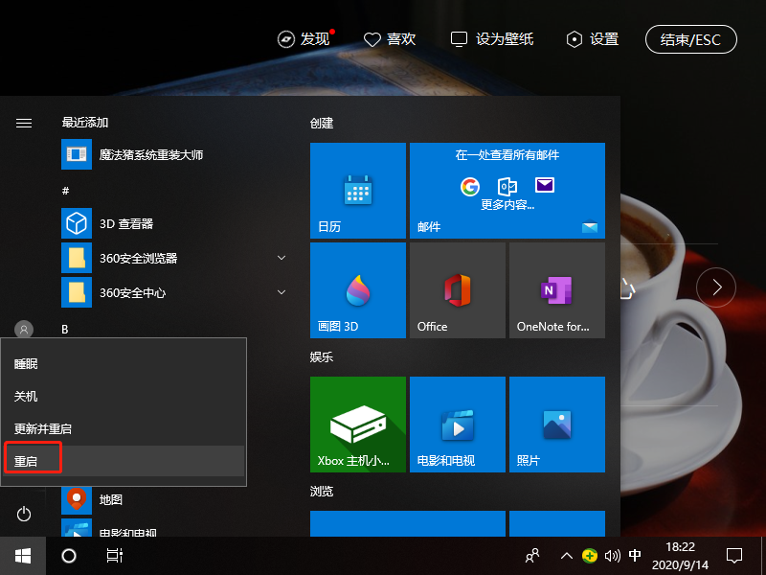The width and height of the screenshot is (766, 575).
Task: Show hidden icons via the tray chevron
Action: [567, 555]
